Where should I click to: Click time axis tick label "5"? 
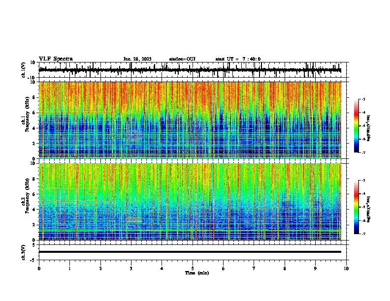[x=193, y=269]
